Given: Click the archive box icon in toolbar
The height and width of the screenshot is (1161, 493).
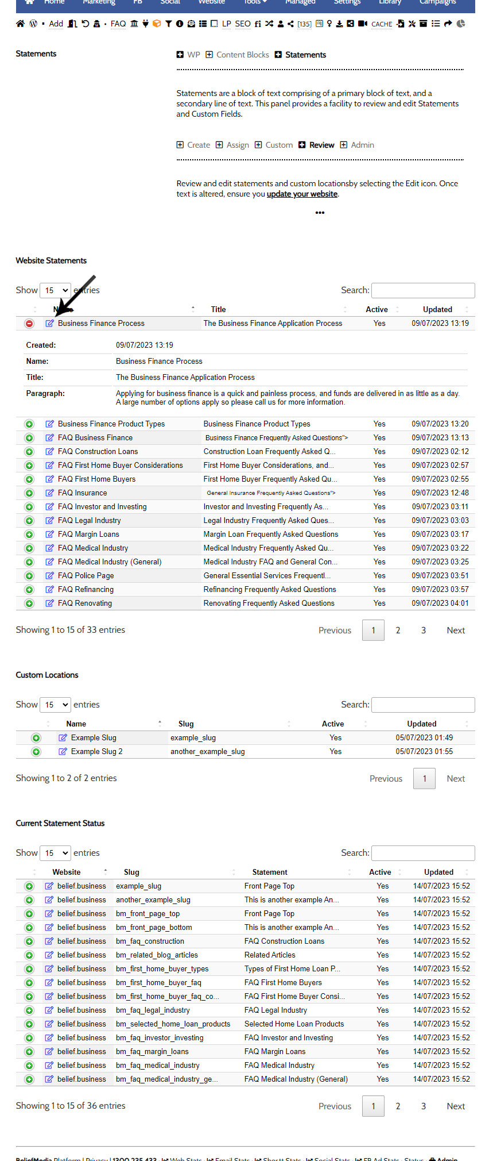Looking at the screenshot, I should point(424,24).
